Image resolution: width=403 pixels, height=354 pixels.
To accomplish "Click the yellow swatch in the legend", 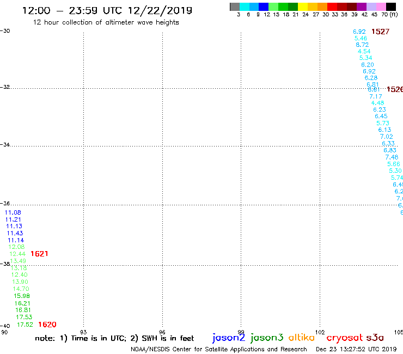I will 302,7.
